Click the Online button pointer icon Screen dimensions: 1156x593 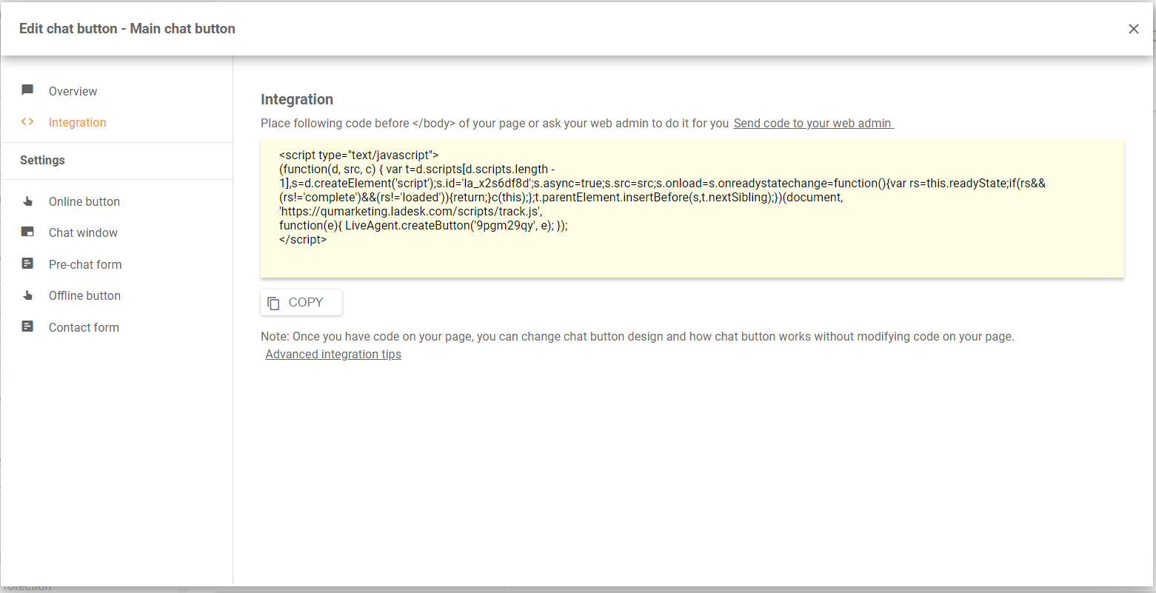pyautogui.click(x=27, y=201)
